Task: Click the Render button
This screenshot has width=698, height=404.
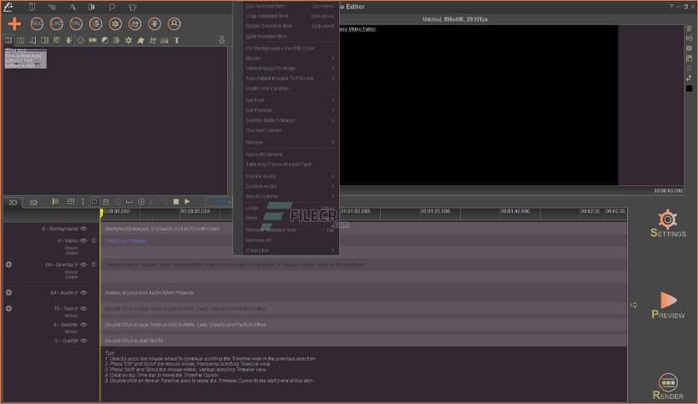Action: tap(668, 386)
